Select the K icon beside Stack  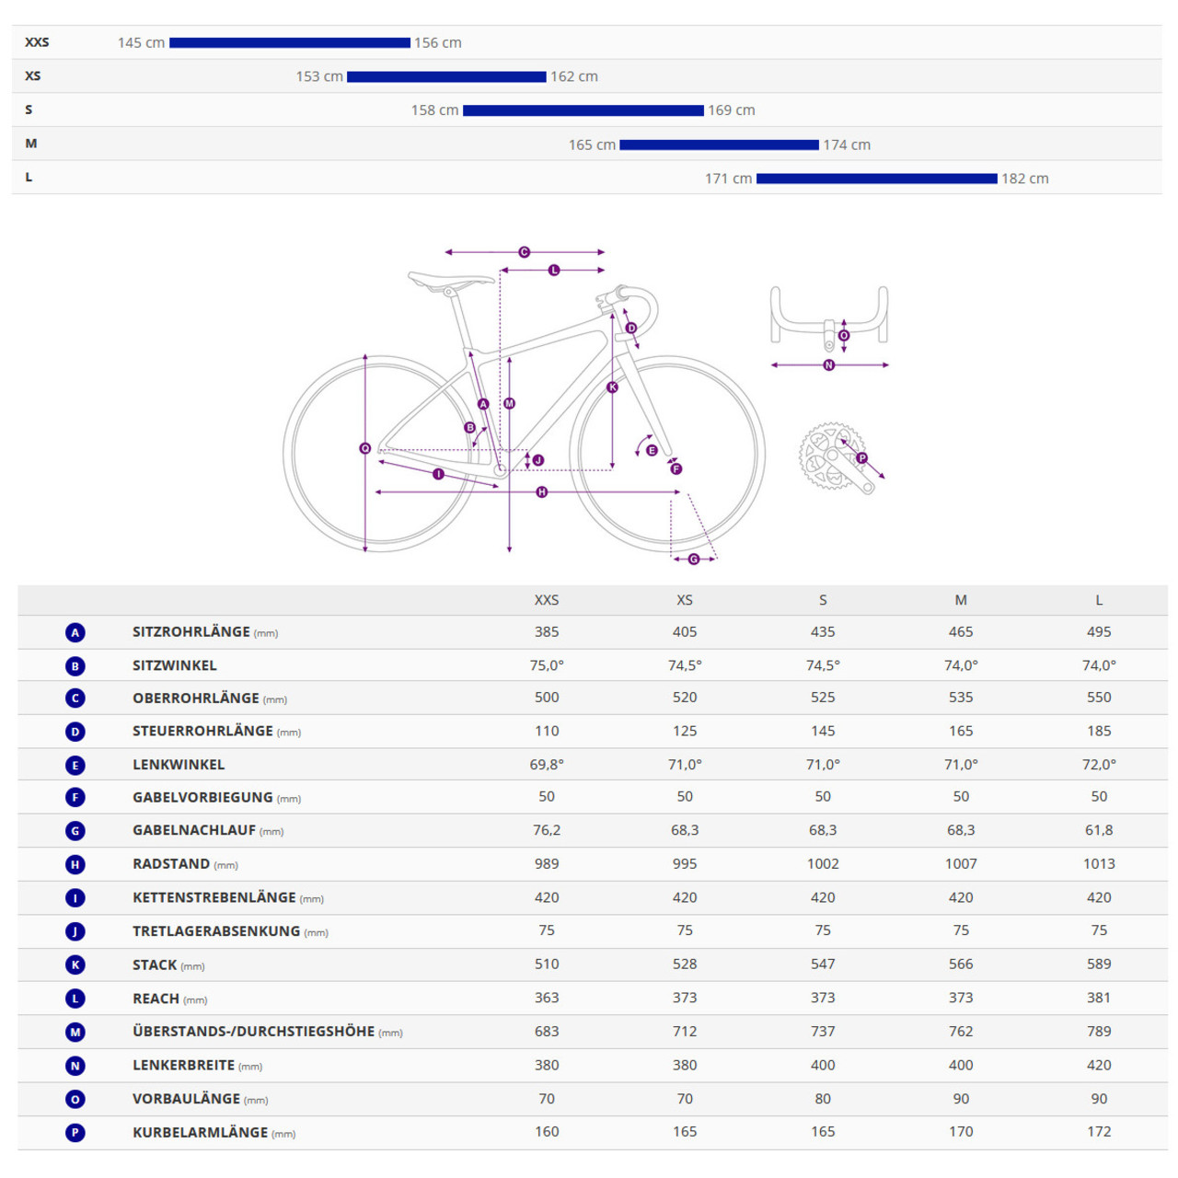75,964
